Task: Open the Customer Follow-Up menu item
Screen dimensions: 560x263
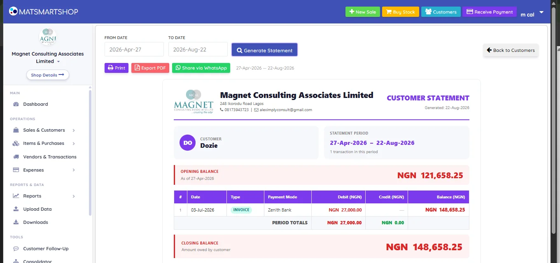Action: (45, 249)
